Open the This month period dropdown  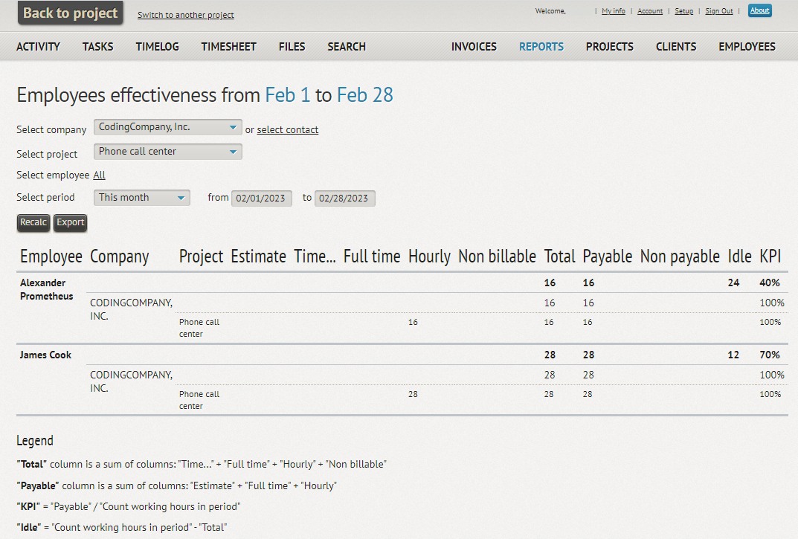click(141, 198)
